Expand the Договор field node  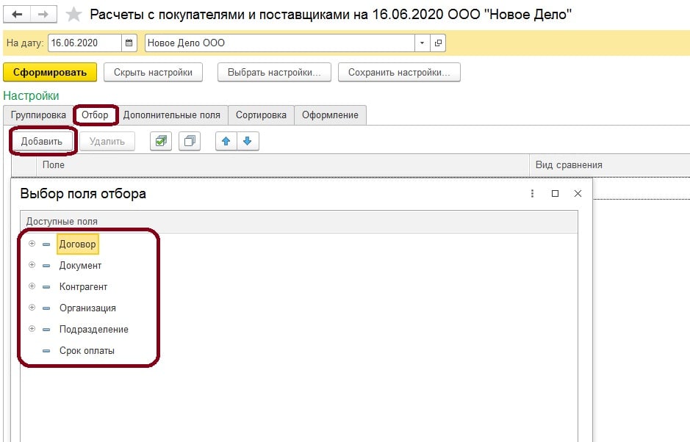32,244
